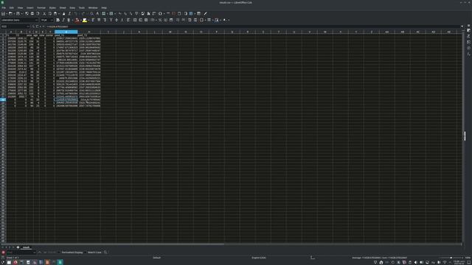Click the Spelling check icon
Viewport: 472px width, 265px height.
[97, 13]
